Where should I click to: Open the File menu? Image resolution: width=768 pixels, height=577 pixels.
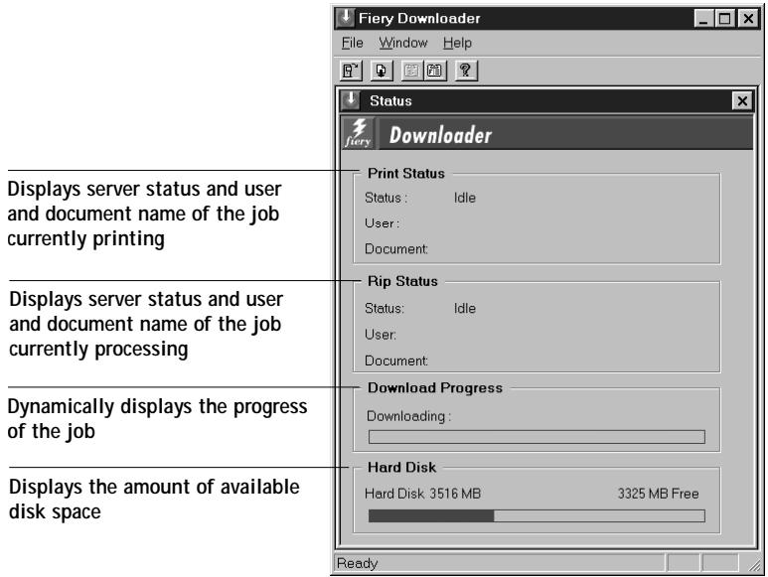tap(352, 43)
